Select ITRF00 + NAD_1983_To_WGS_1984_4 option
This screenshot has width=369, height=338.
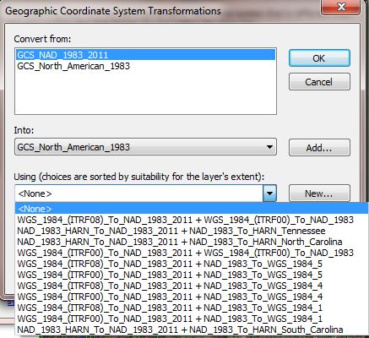pyautogui.click(x=192, y=297)
